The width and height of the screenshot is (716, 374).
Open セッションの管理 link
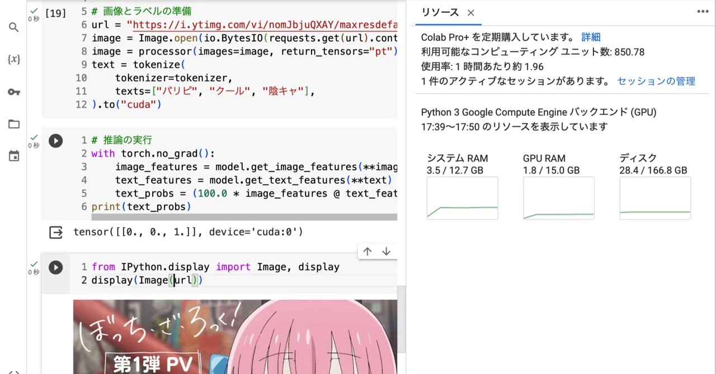pos(656,81)
